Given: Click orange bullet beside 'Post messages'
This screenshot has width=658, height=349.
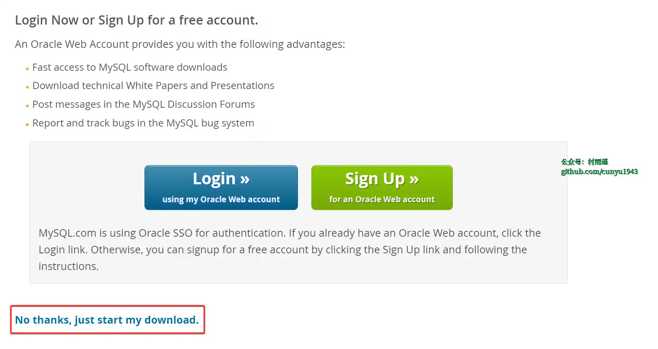Looking at the screenshot, I should pos(27,106).
